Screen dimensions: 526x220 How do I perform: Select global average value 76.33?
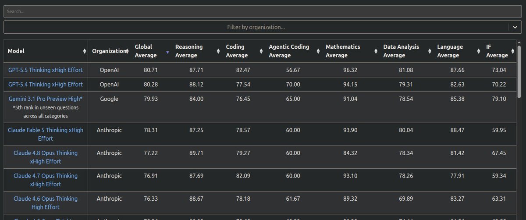point(151,199)
